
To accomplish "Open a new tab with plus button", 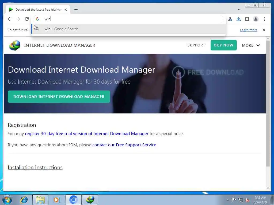I will tap(76, 10).
